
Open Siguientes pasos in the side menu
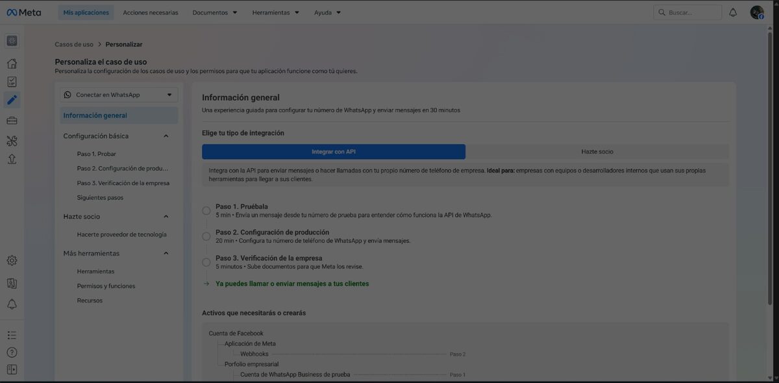pos(100,197)
